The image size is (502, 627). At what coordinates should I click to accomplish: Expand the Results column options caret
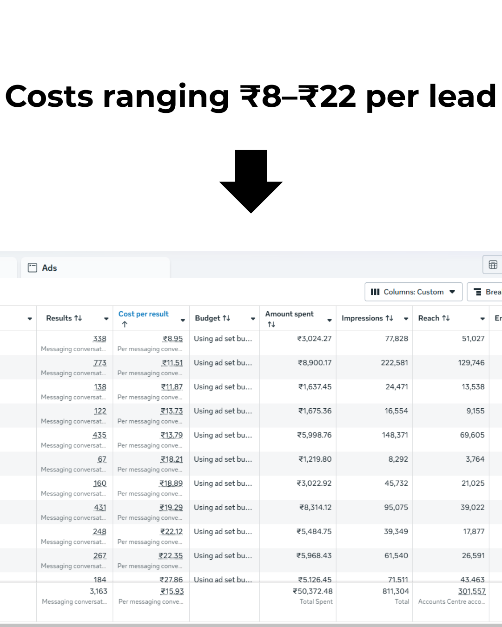click(x=106, y=319)
